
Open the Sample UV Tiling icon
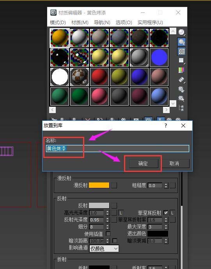[x=181, y=60]
